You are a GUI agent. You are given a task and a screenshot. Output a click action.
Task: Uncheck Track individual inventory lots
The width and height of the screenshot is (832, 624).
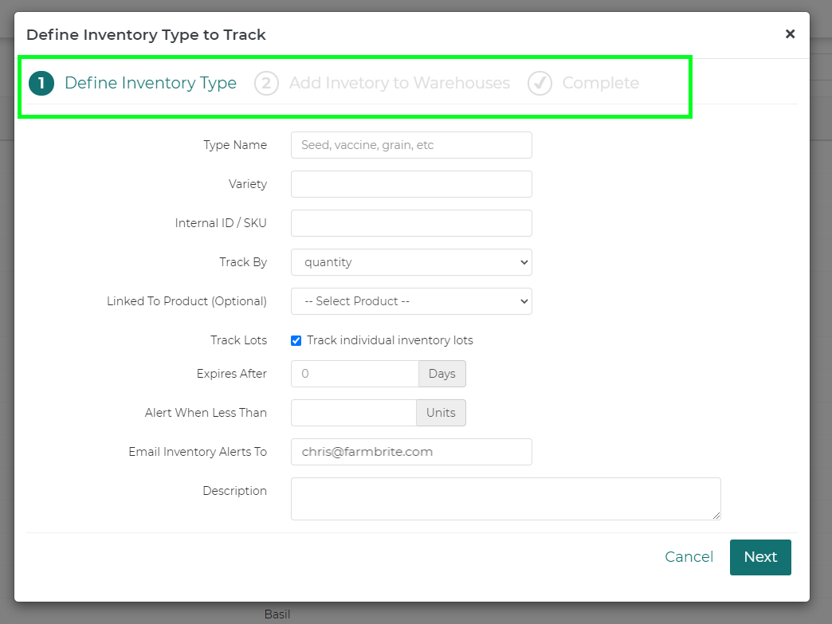coord(296,341)
